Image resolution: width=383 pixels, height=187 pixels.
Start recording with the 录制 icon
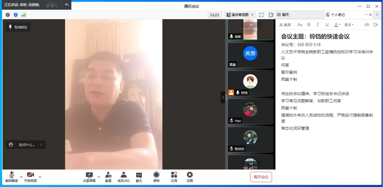(156, 175)
